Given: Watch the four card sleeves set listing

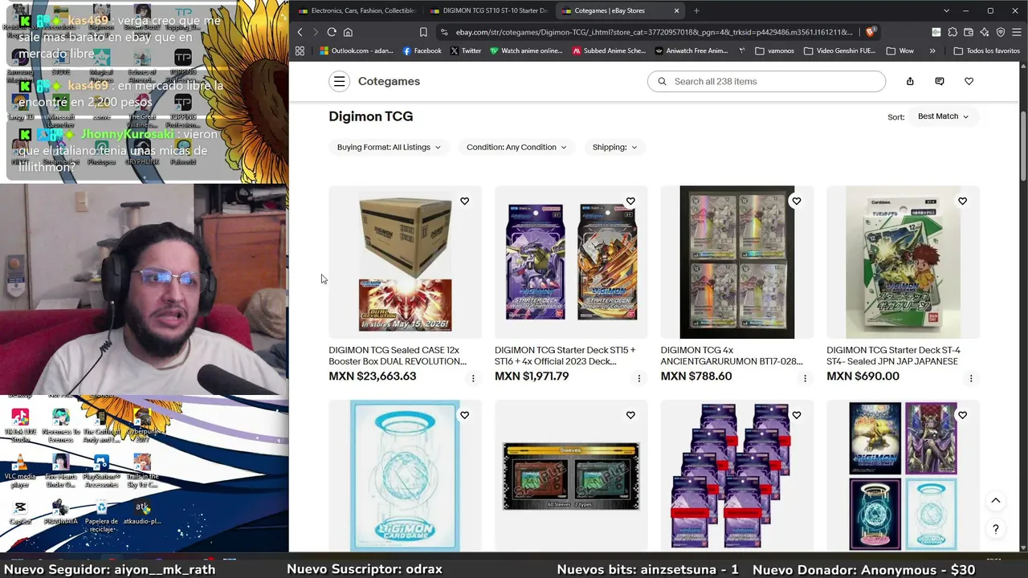Looking at the screenshot, I should (x=962, y=416).
